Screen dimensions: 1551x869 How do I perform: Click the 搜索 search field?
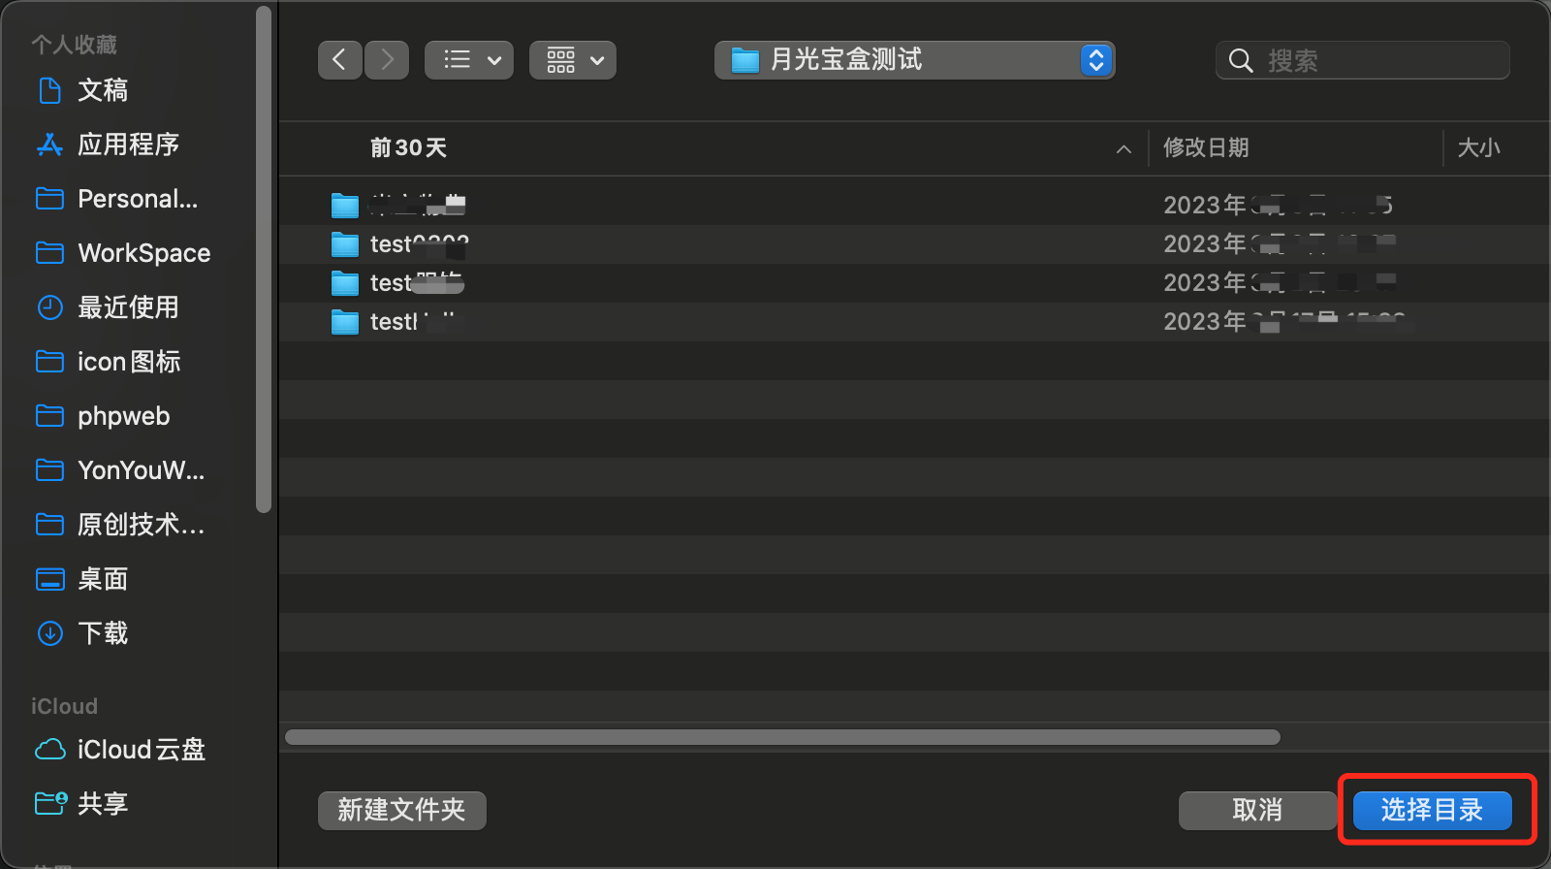[x=1377, y=60]
